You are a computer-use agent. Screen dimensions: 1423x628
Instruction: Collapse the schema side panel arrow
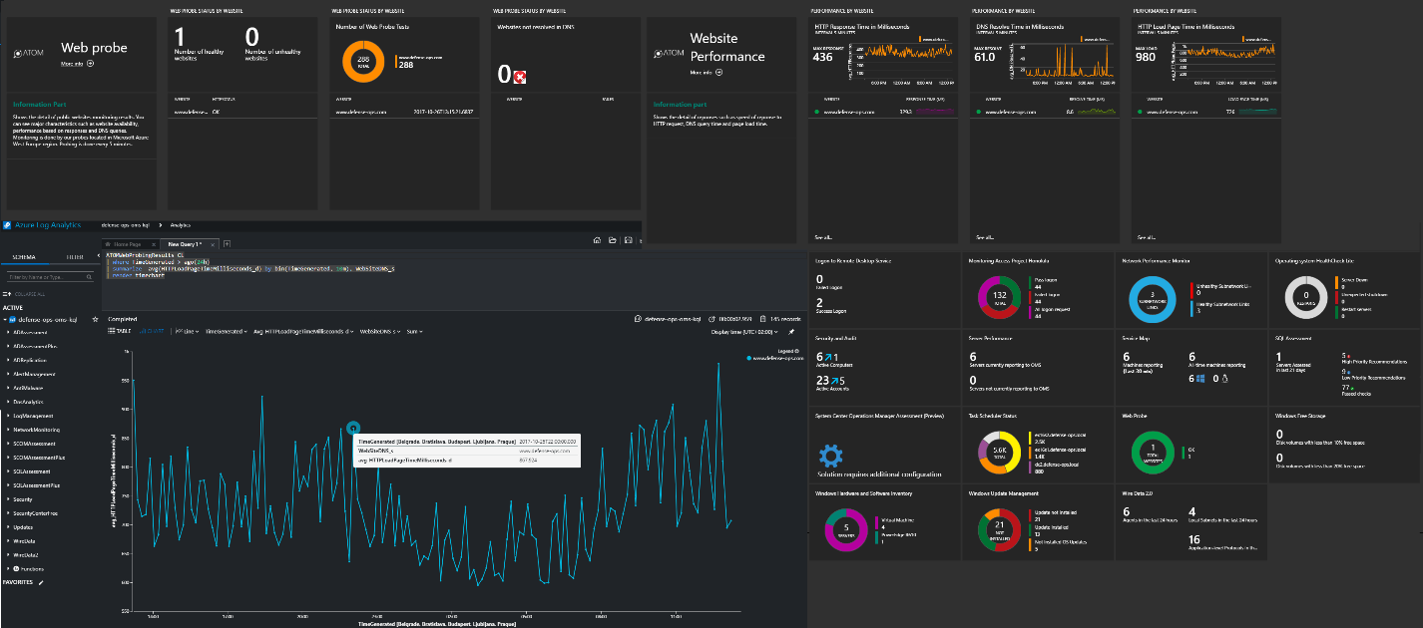point(99,255)
